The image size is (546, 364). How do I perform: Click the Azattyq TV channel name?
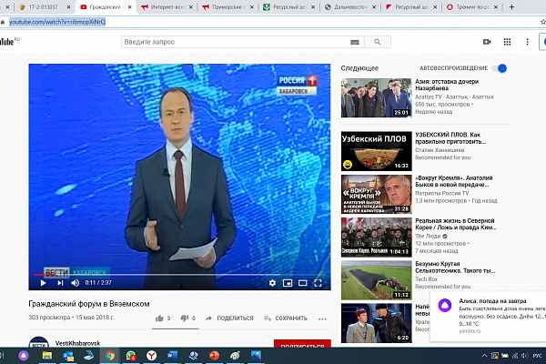[x=454, y=96]
